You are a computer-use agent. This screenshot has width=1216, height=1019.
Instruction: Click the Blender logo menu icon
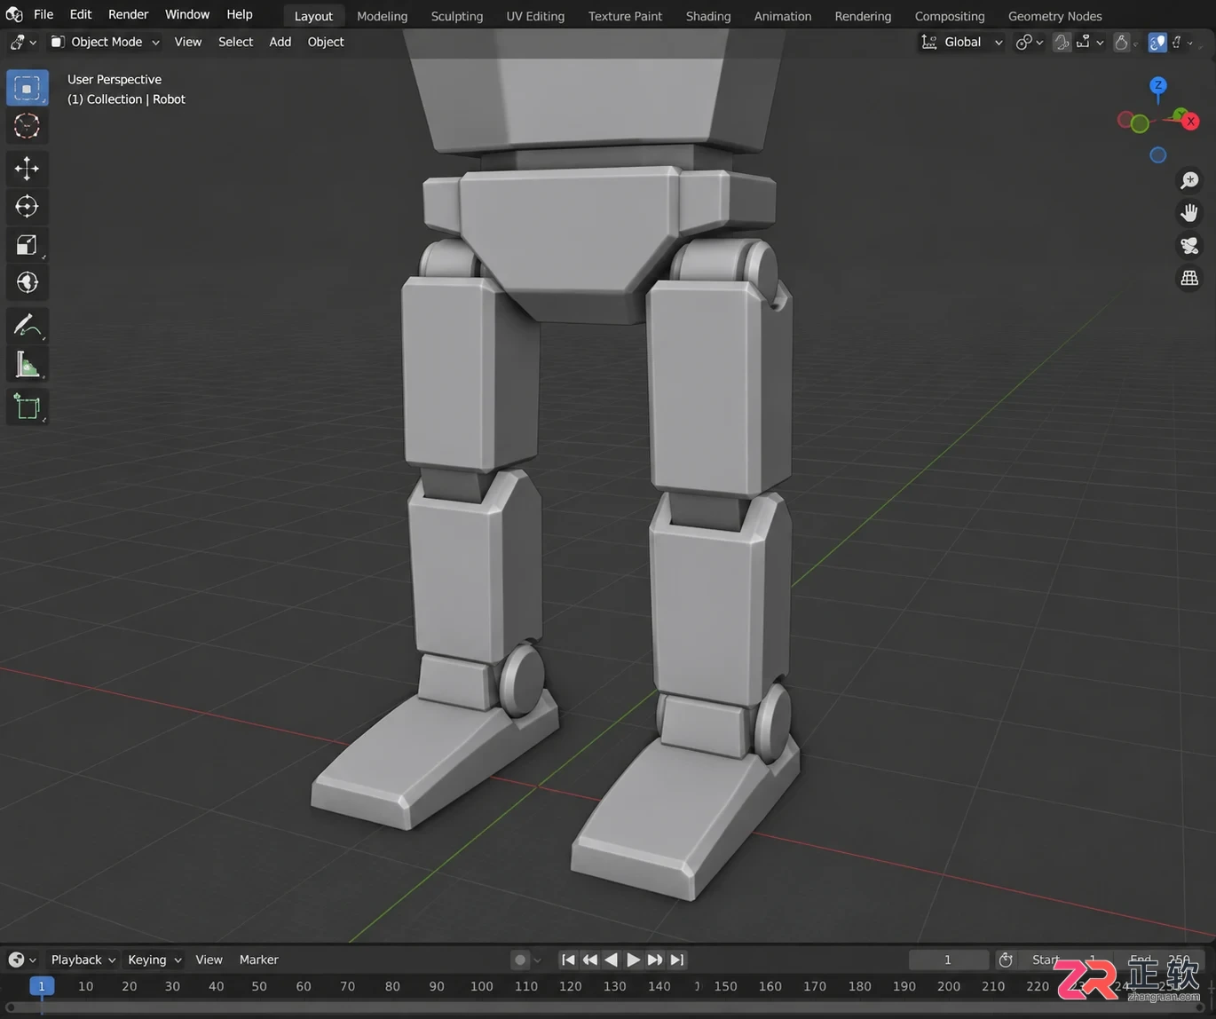pos(14,14)
